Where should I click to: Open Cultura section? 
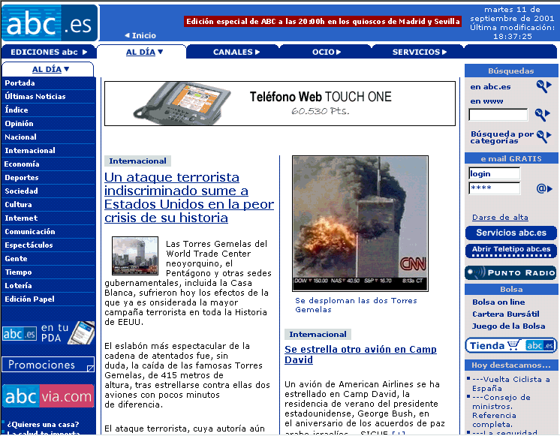(18, 205)
